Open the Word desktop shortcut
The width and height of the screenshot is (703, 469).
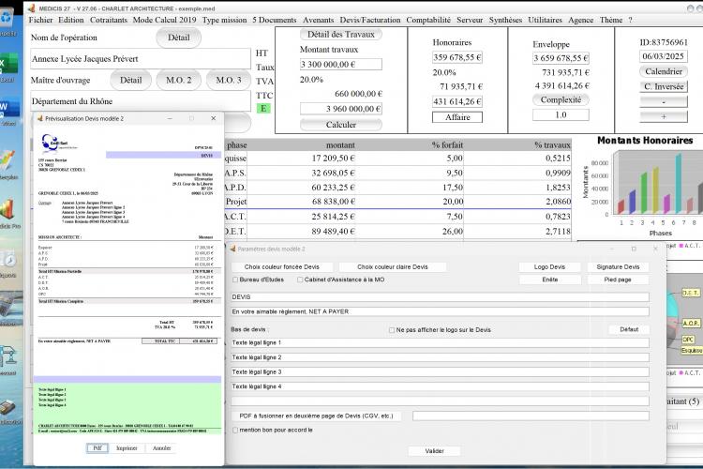click(9, 110)
